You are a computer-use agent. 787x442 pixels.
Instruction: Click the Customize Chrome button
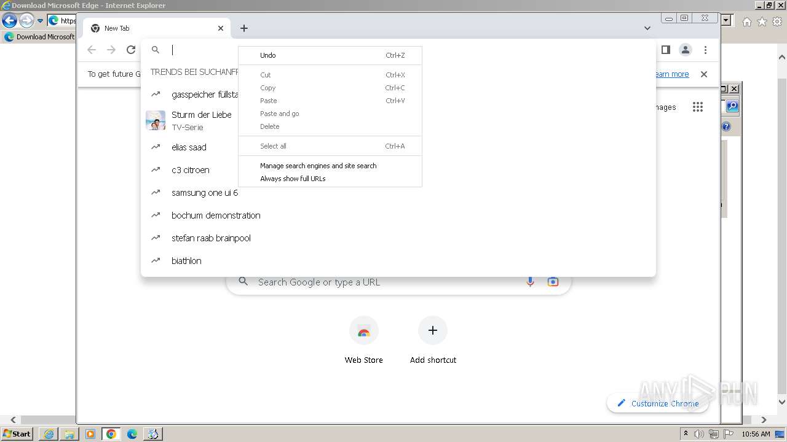click(657, 403)
